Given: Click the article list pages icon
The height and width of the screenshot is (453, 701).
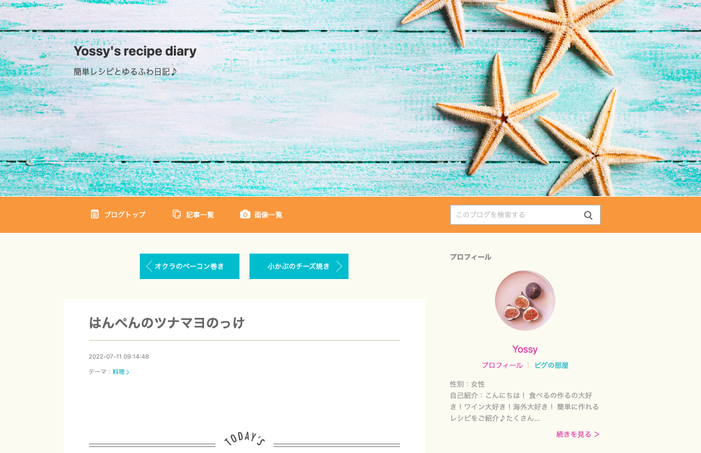Looking at the screenshot, I should pyautogui.click(x=177, y=214).
